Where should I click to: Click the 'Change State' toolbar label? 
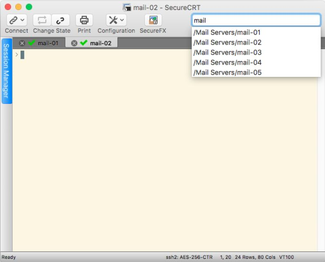pyautogui.click(x=52, y=31)
